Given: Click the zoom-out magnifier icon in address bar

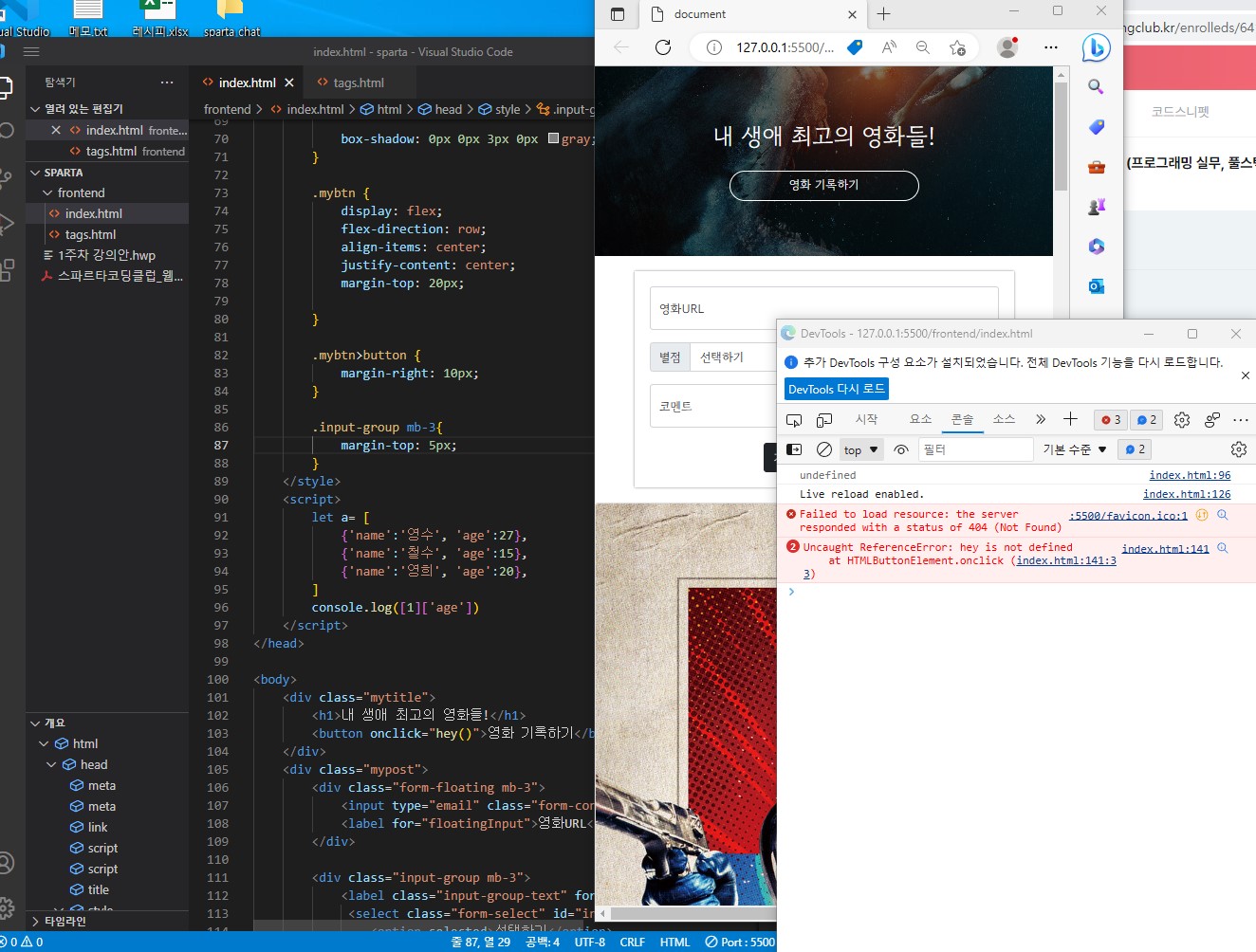Looking at the screenshot, I should [x=923, y=47].
